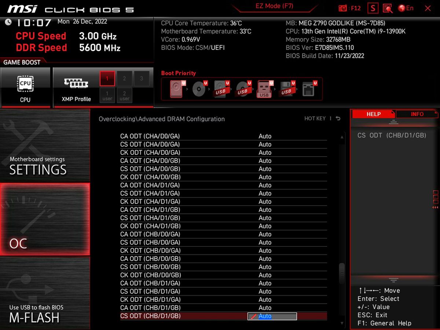
Task: Select the CA ODT (CHA/D1/GB) row
Action: pos(224,210)
